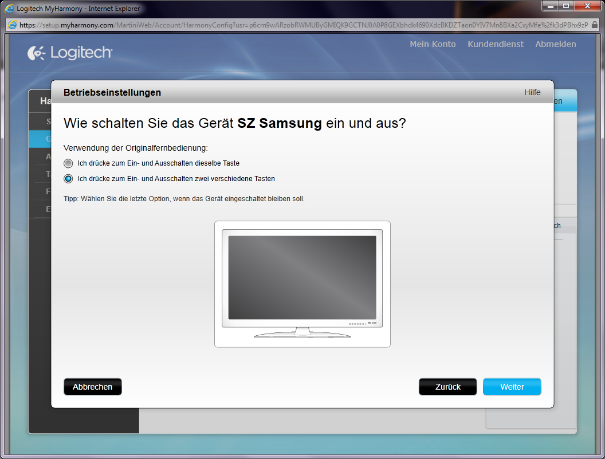This screenshot has height=459, width=605.
Task: Click the Betriebseinstellungen dialog title
Action: pos(112,92)
